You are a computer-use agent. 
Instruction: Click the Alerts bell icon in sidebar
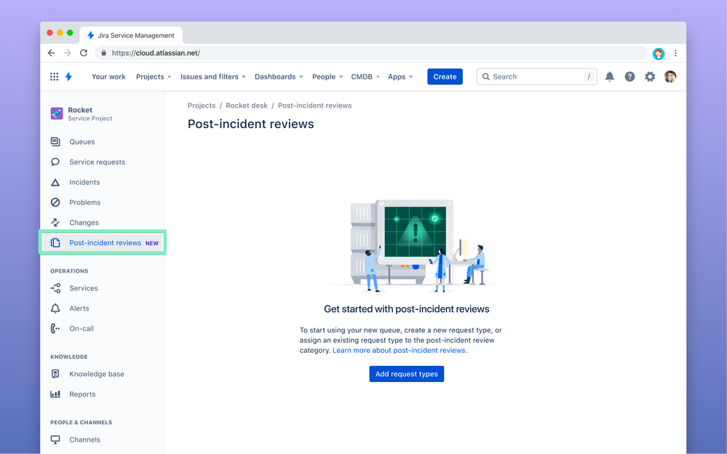pos(55,308)
